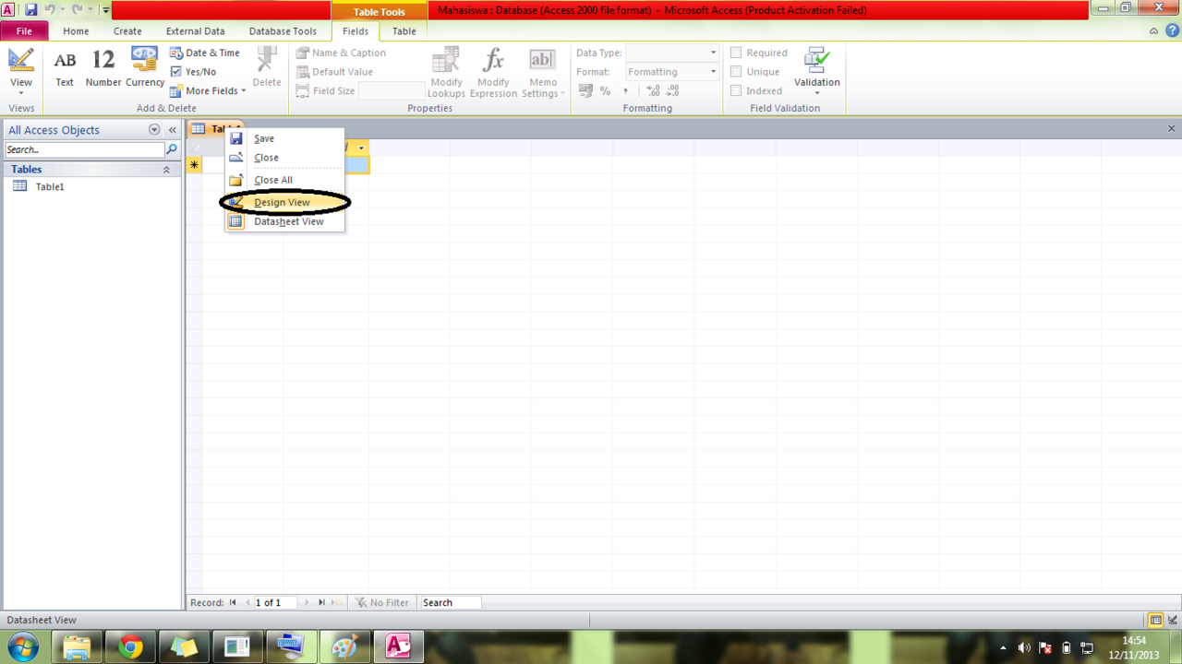Toggle the Required checkbox

pyautogui.click(x=736, y=53)
